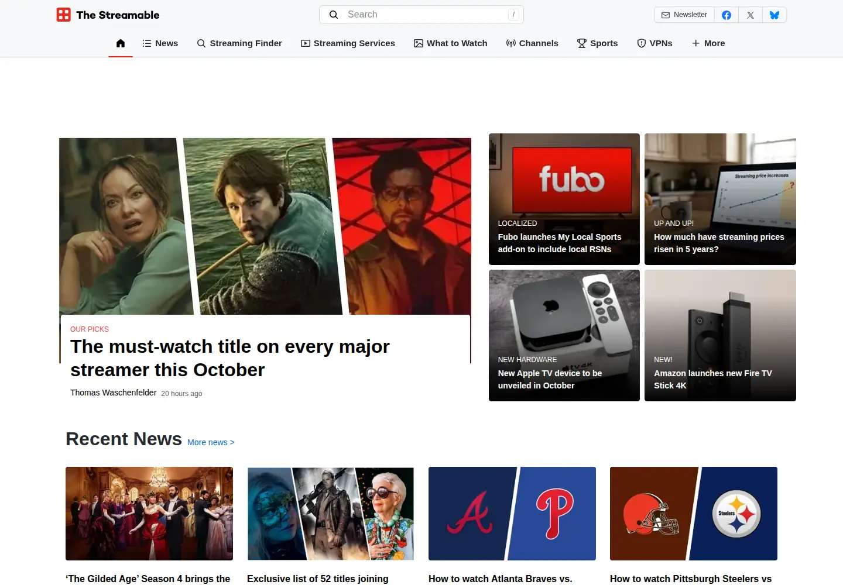Open the featured three-actor hero image
The height and width of the screenshot is (585, 843).
click(x=265, y=226)
